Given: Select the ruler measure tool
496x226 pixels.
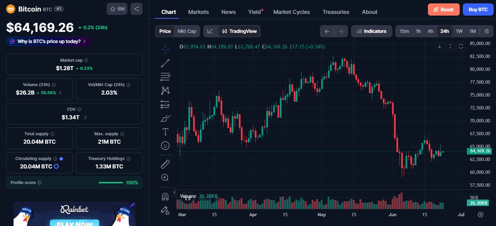Looking at the screenshot, I should point(165,164).
